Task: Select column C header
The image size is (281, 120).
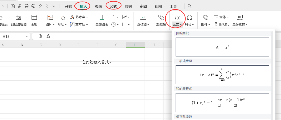Action: (x=41, y=45)
